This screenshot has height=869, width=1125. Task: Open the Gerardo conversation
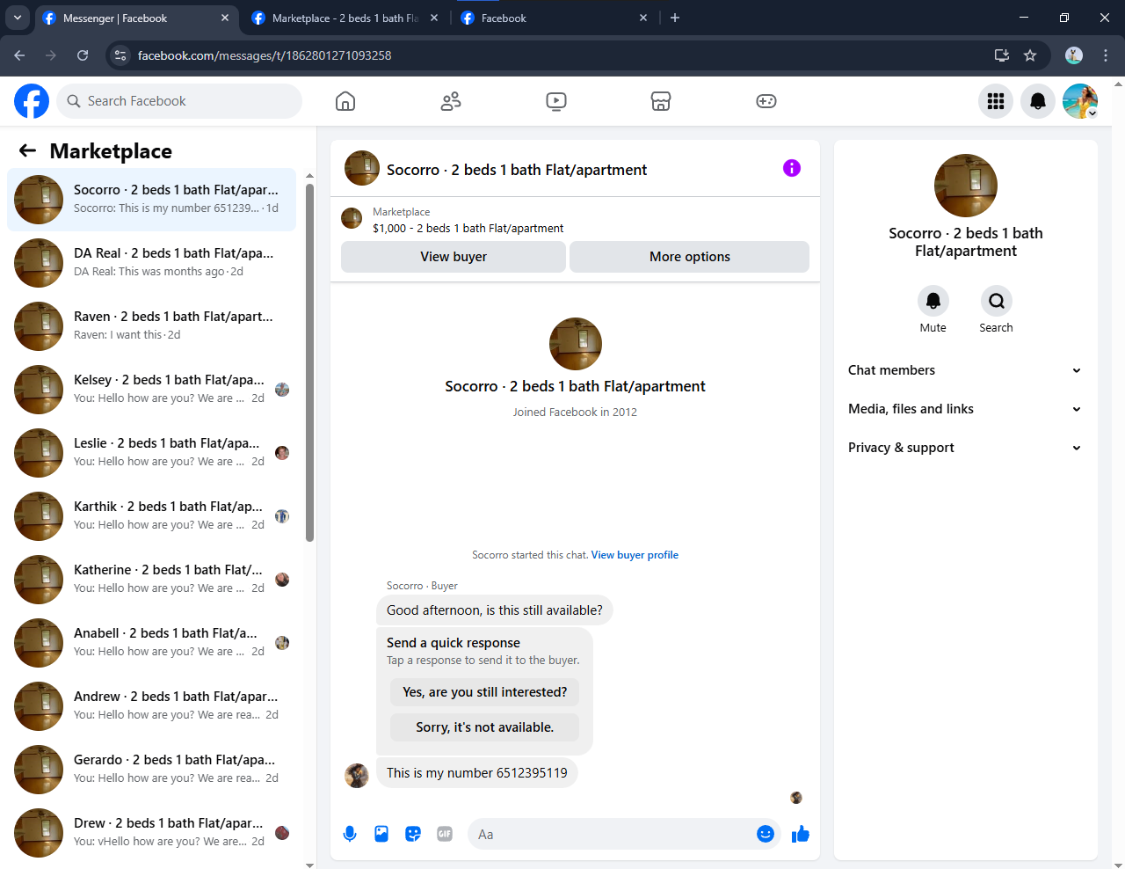click(151, 770)
